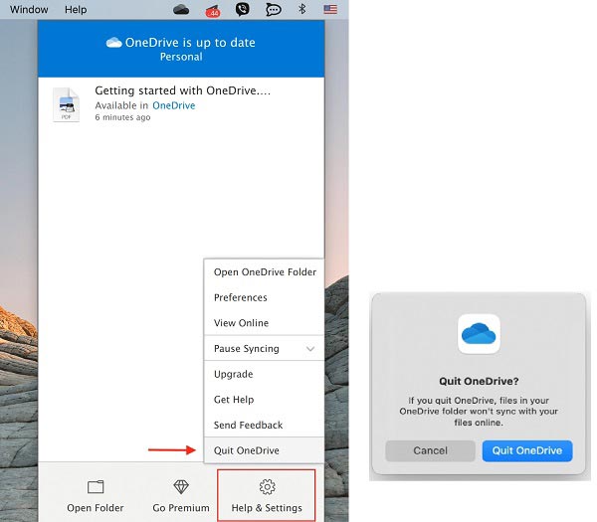Click the OneDrive cloud icon in menu bar

181,10
